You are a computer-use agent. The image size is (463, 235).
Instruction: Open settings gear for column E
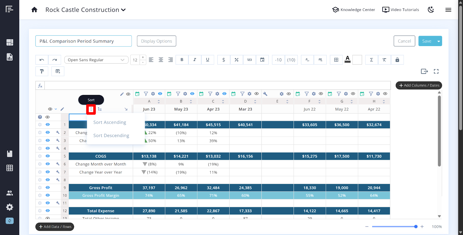click(282, 94)
